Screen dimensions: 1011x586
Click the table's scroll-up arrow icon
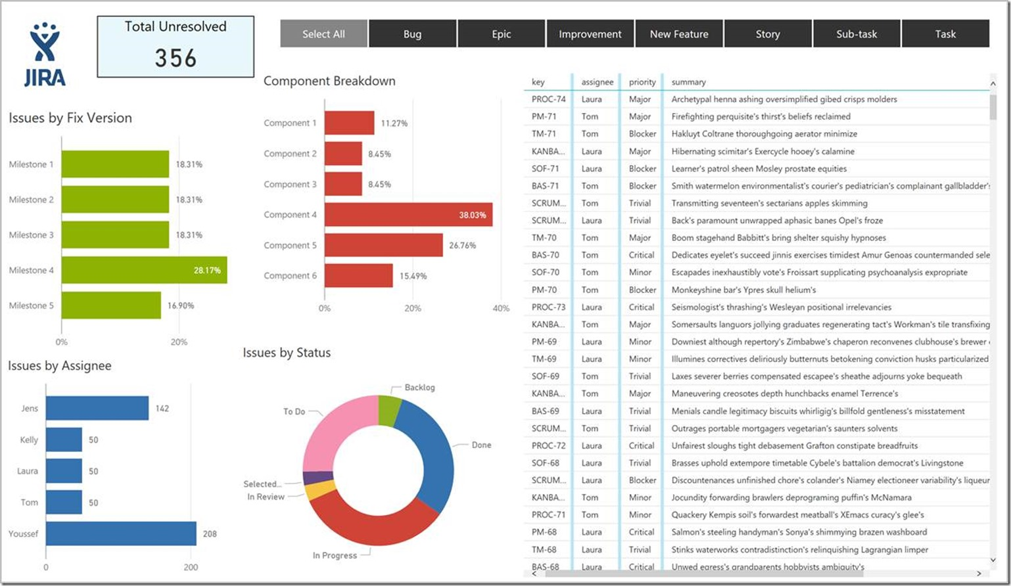pyautogui.click(x=993, y=84)
